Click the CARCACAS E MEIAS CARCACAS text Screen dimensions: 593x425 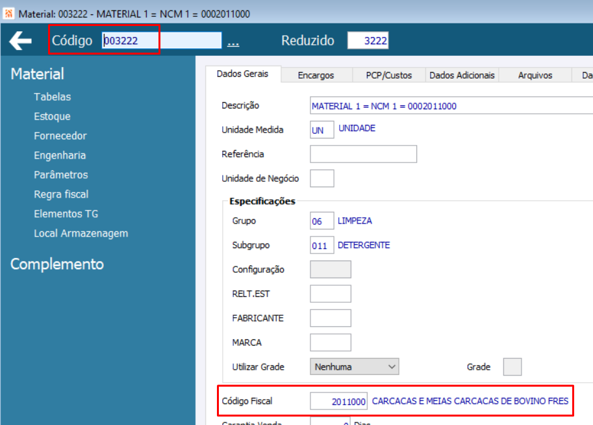[x=470, y=401]
